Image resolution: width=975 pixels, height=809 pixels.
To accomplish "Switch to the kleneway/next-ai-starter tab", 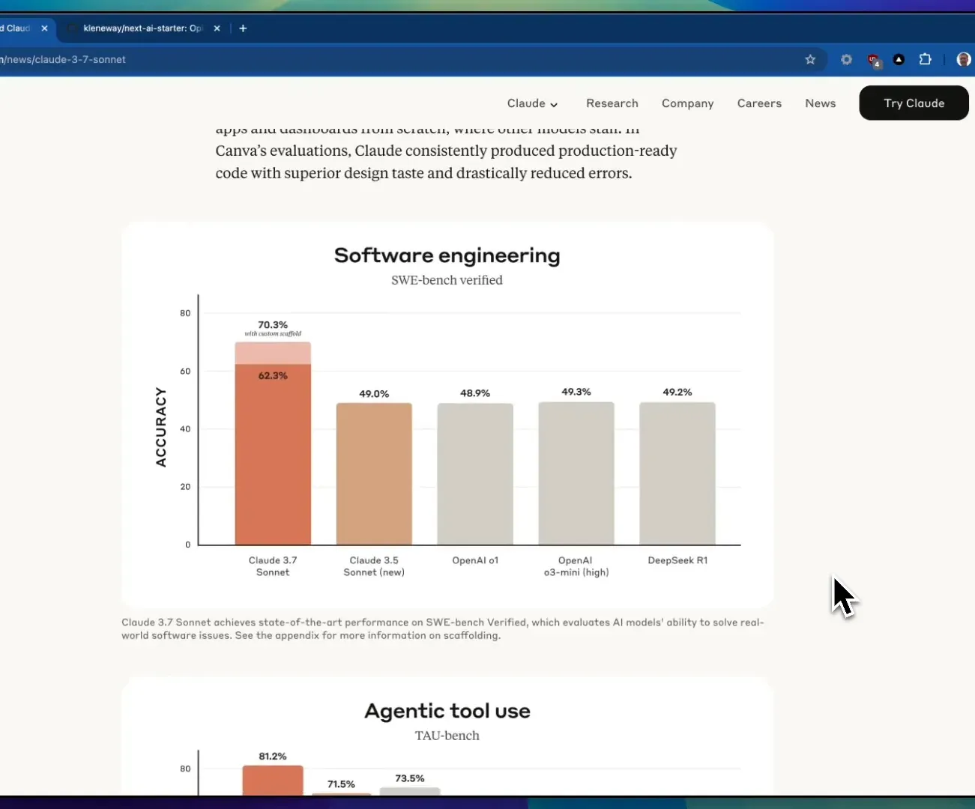I will [x=142, y=28].
